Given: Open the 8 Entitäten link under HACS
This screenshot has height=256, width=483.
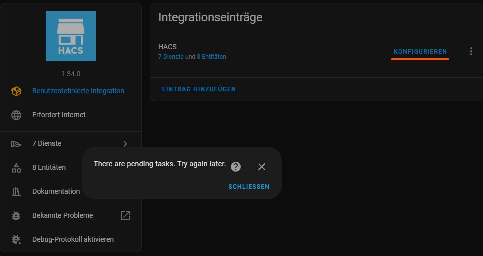Looking at the screenshot, I should [x=211, y=57].
